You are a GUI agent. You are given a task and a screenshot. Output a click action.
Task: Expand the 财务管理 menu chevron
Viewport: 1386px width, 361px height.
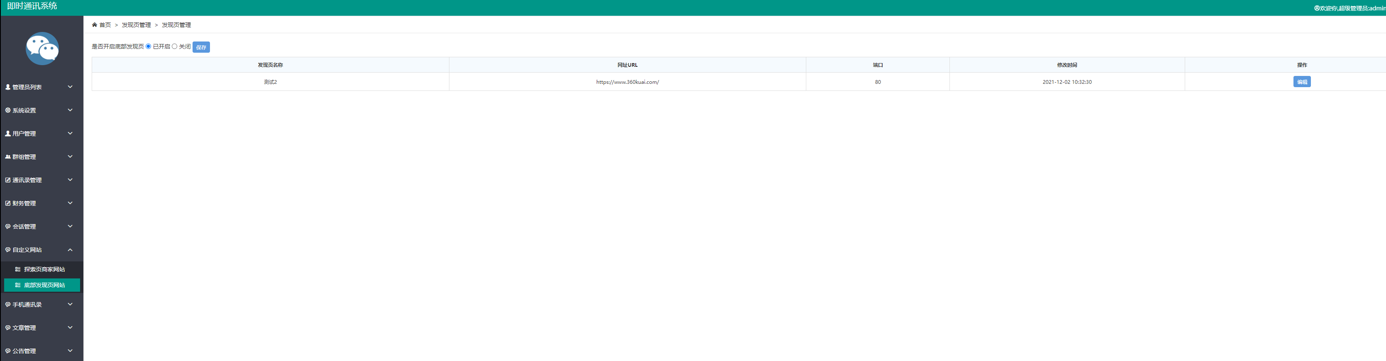click(x=70, y=203)
